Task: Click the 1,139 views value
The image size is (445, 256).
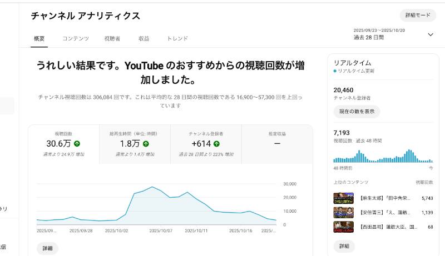Action: pyautogui.click(x=427, y=213)
